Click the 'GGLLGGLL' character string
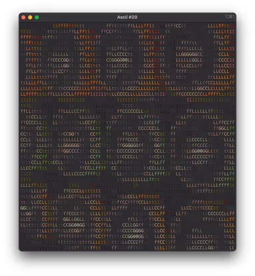 pos(74,219)
